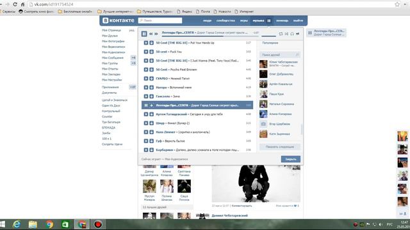This screenshot has width=410, height=230.
Task: Adjust the player volume slider
Action: 268,36
